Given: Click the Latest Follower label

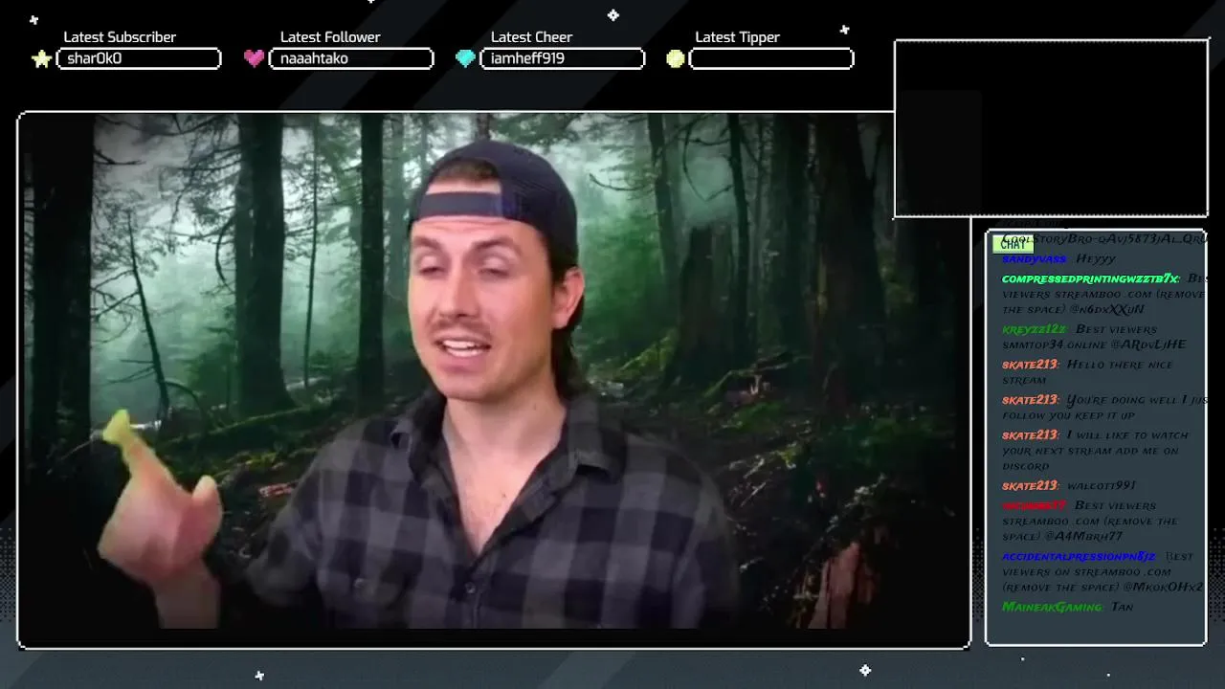Looking at the screenshot, I should pos(330,36).
